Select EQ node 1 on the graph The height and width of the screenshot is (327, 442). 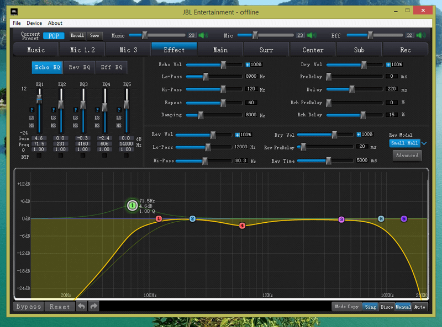[x=132, y=206]
